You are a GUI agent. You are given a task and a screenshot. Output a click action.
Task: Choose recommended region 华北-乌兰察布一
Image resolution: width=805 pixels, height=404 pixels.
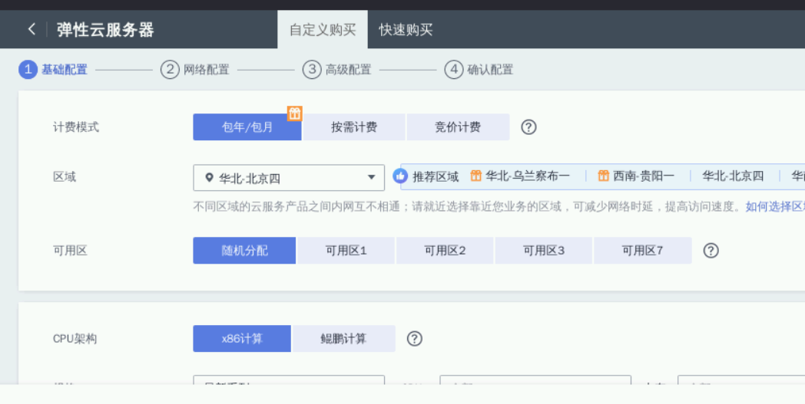click(x=527, y=176)
